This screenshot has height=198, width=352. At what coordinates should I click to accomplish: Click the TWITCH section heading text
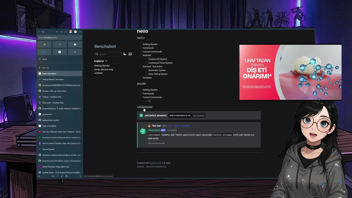(141, 38)
